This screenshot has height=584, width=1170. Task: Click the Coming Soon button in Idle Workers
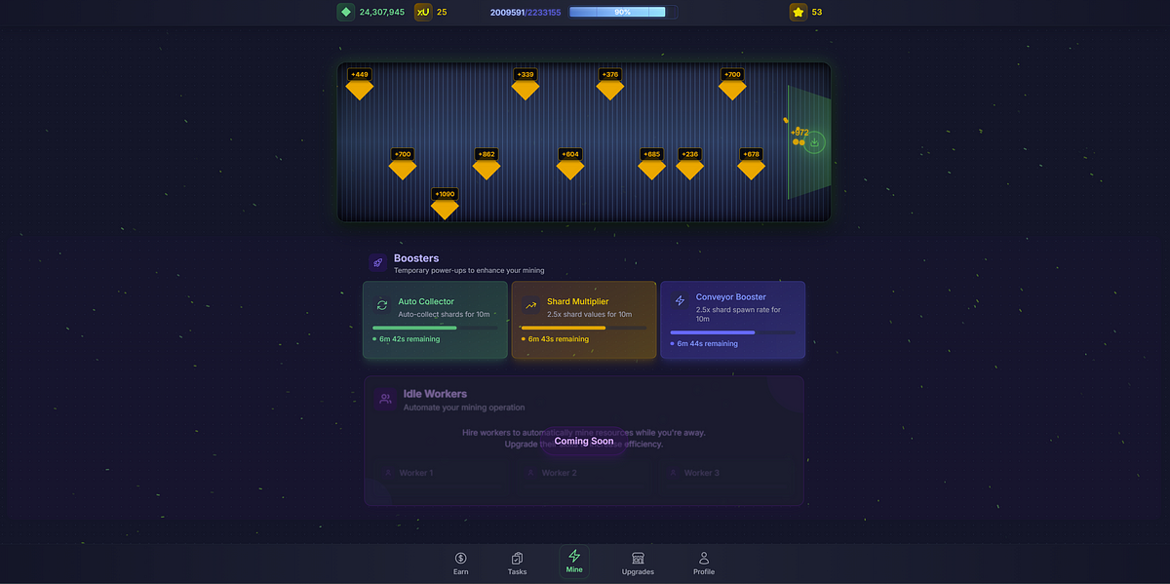coord(584,441)
